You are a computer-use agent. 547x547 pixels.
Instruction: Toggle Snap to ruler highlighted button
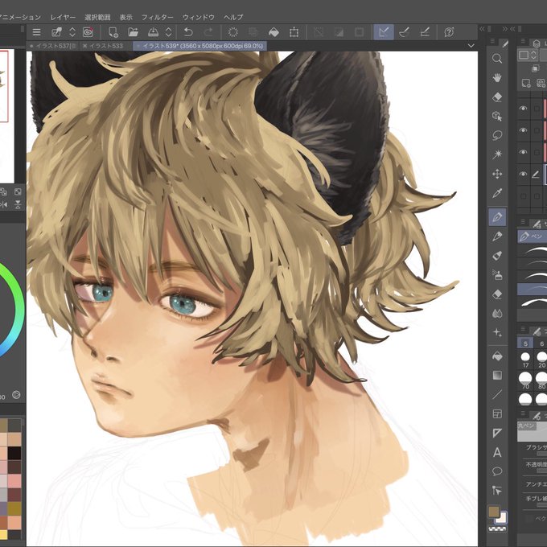pos(384,32)
